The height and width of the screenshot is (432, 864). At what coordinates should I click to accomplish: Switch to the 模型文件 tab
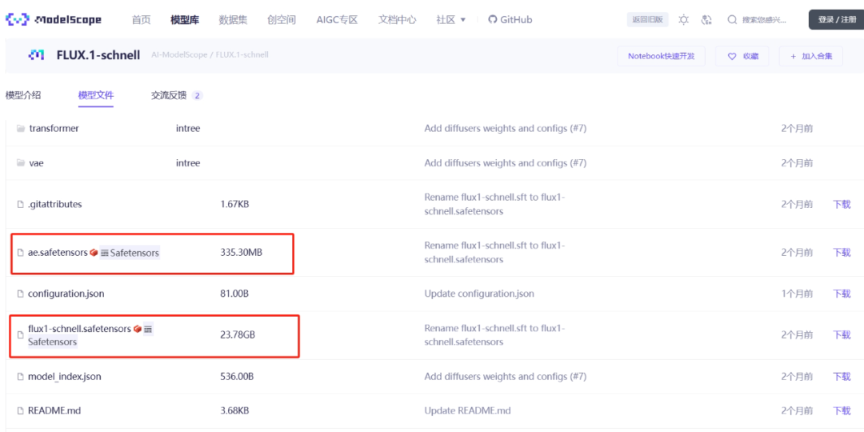point(96,94)
